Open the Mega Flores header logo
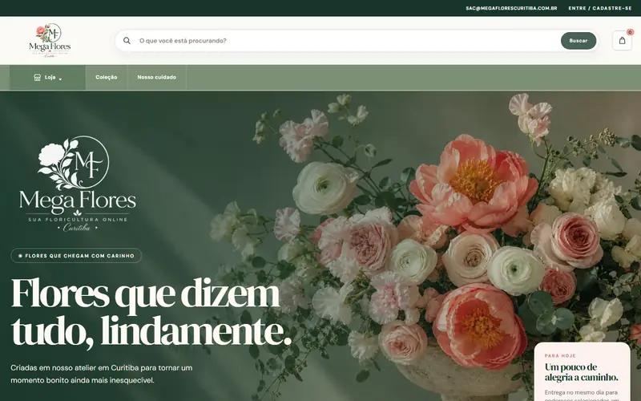 50,41
